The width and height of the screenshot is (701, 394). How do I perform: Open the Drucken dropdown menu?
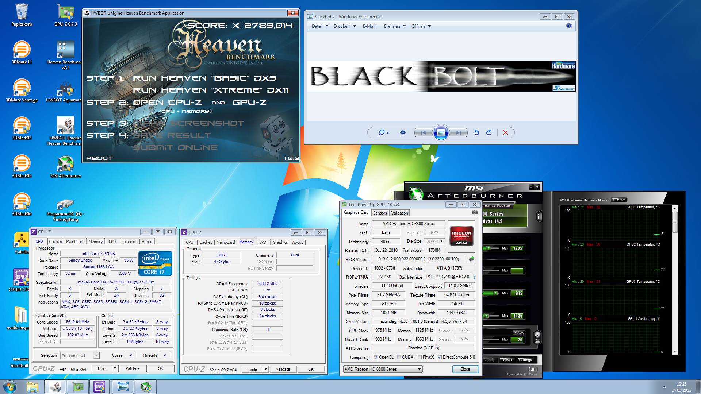(344, 26)
